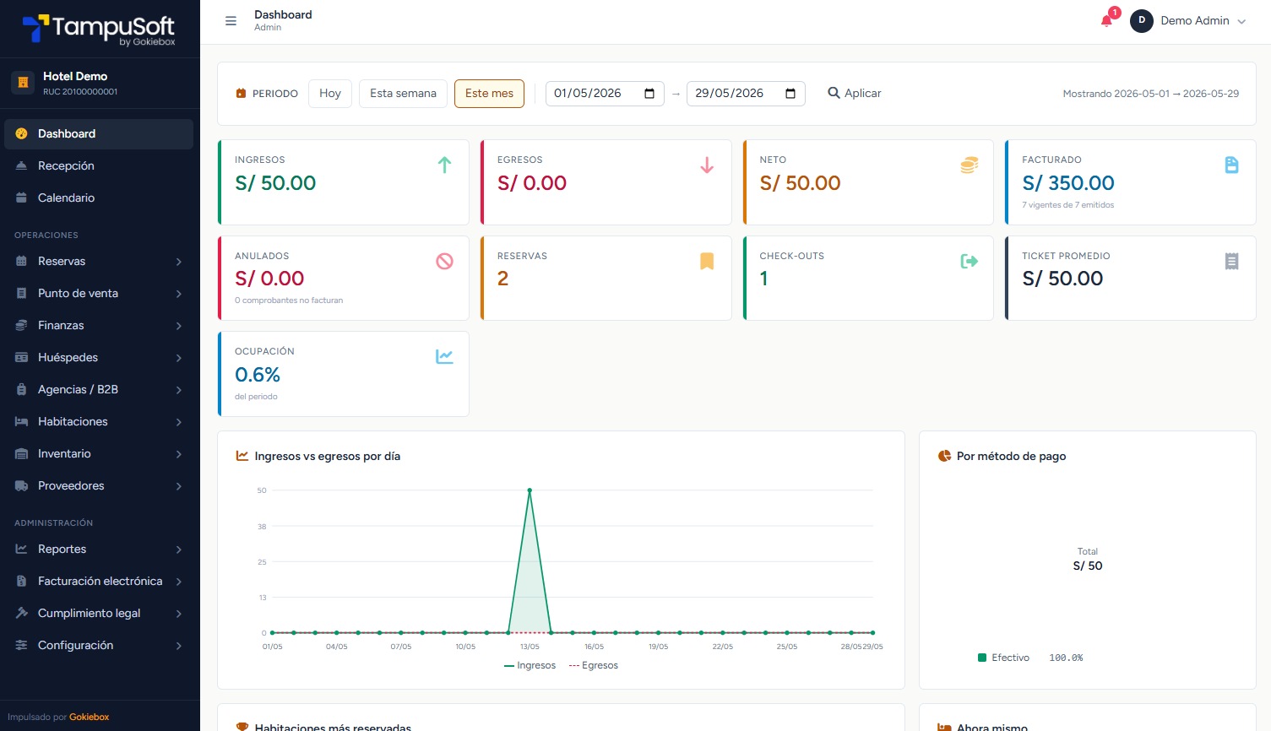The image size is (1271, 731).
Task: Open Calendario from the sidebar
Action: [x=99, y=198]
